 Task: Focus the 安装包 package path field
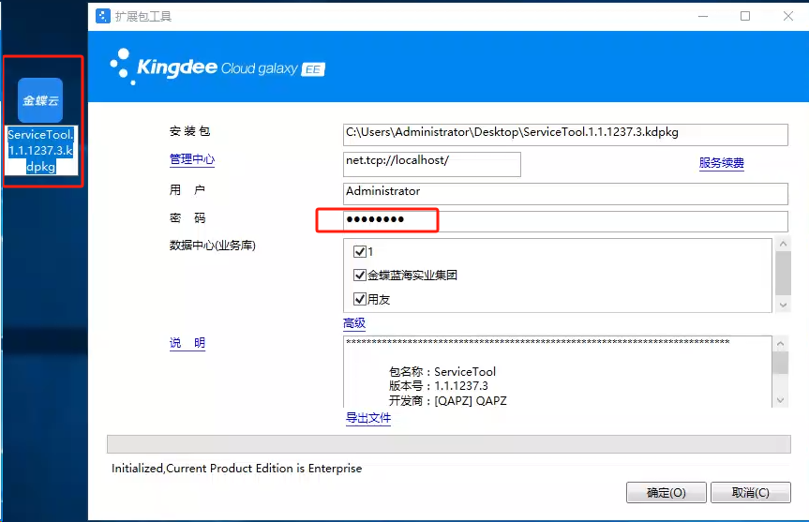565,135
